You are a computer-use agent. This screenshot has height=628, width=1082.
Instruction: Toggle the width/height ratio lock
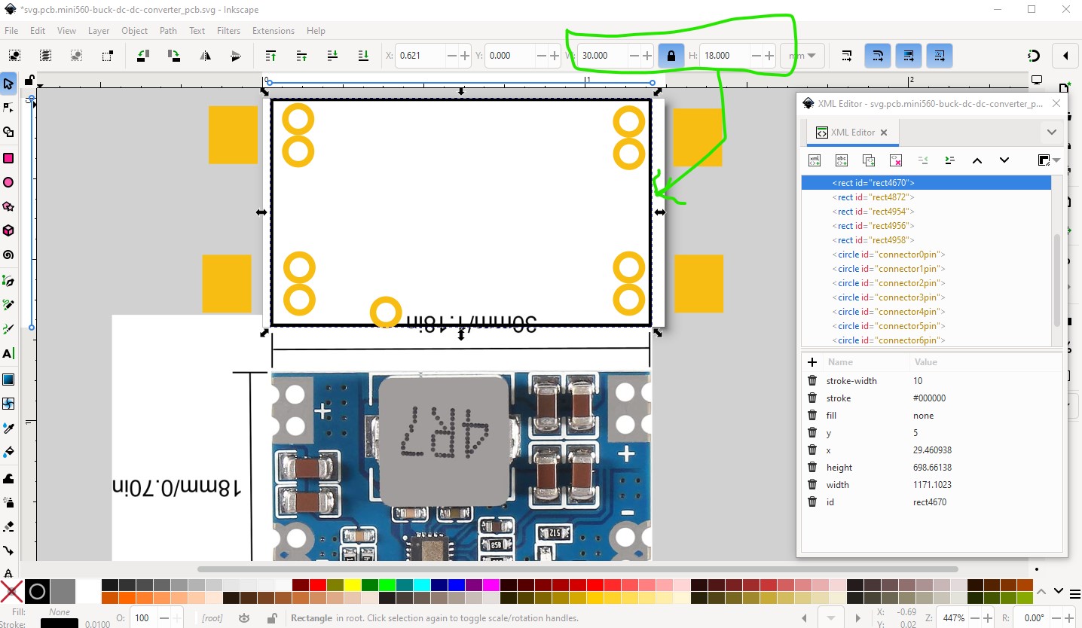671,56
